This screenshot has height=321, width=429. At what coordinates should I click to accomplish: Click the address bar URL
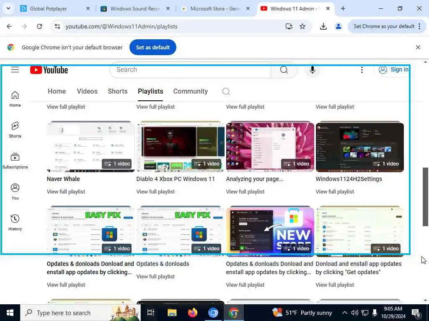[121, 26]
